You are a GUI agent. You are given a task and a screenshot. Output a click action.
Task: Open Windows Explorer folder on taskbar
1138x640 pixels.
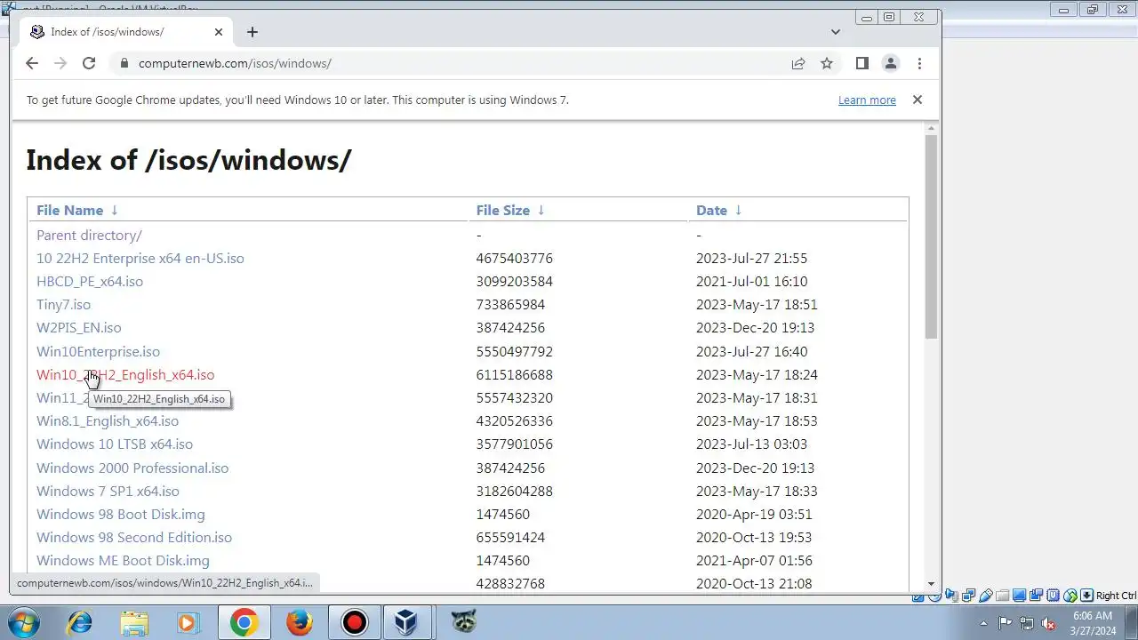(x=134, y=622)
